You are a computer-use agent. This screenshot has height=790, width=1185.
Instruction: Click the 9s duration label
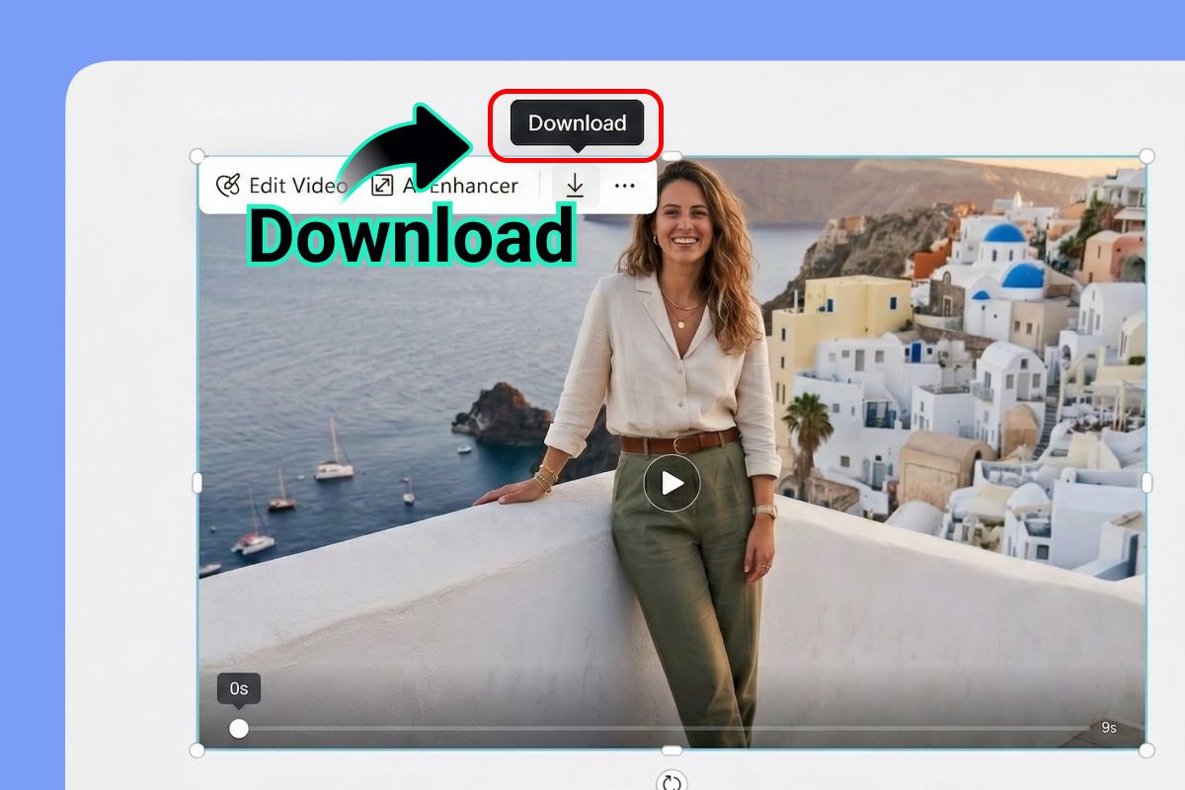pyautogui.click(x=1108, y=727)
